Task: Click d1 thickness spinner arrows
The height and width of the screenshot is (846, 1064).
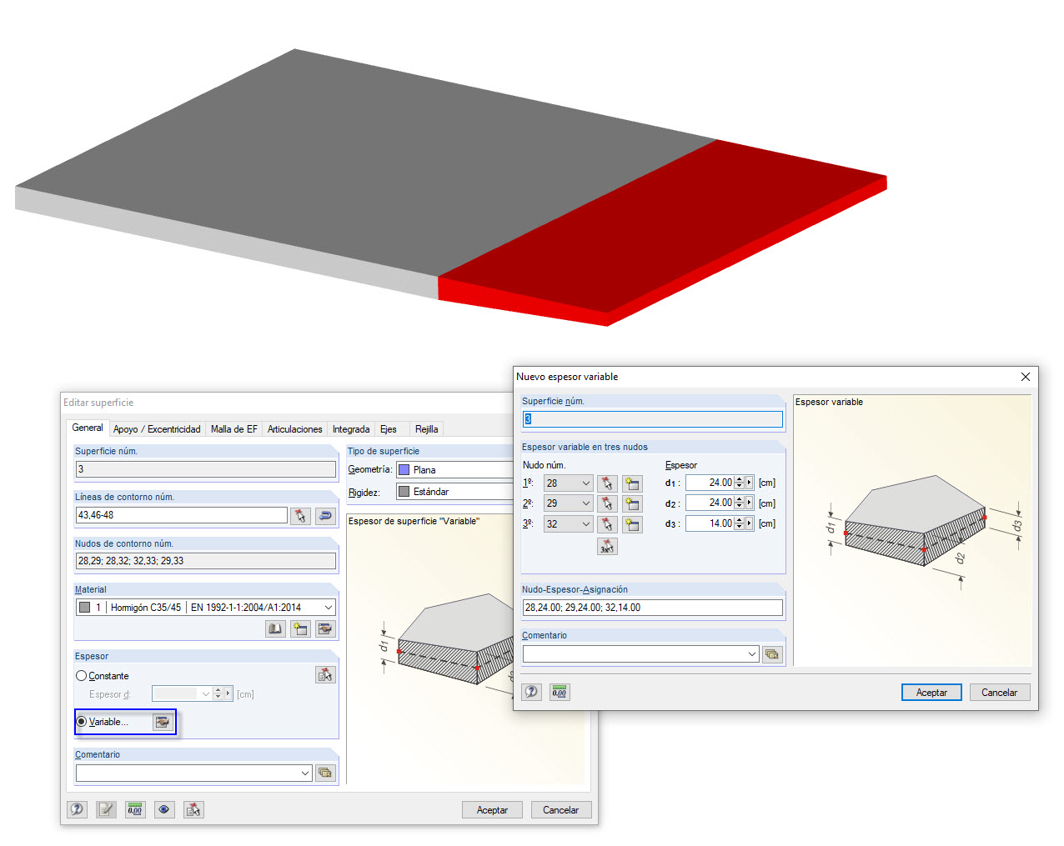Action: pyautogui.click(x=740, y=483)
